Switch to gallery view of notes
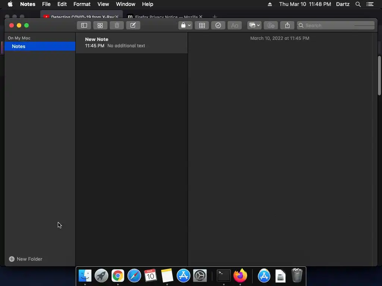The height and width of the screenshot is (286, 382). [x=100, y=25]
